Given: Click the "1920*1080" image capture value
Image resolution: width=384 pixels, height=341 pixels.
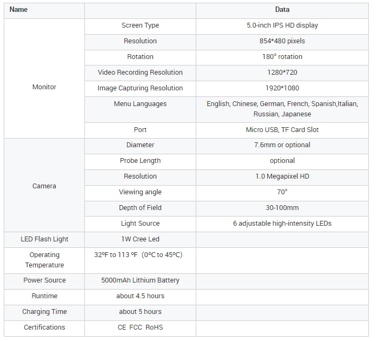Looking at the screenshot, I should pos(282,88).
